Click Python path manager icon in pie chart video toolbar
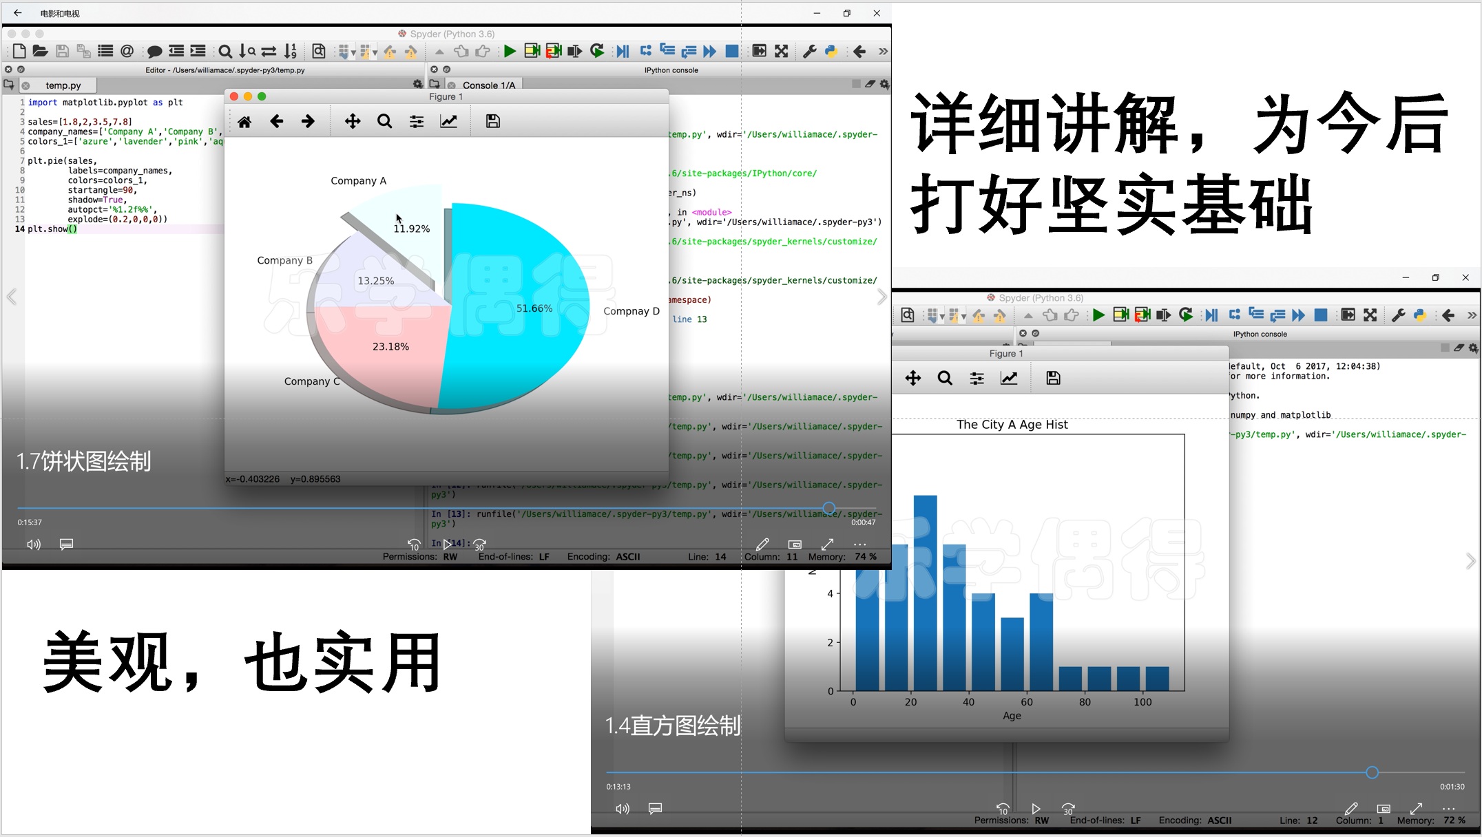The width and height of the screenshot is (1482, 837). coord(831,51)
